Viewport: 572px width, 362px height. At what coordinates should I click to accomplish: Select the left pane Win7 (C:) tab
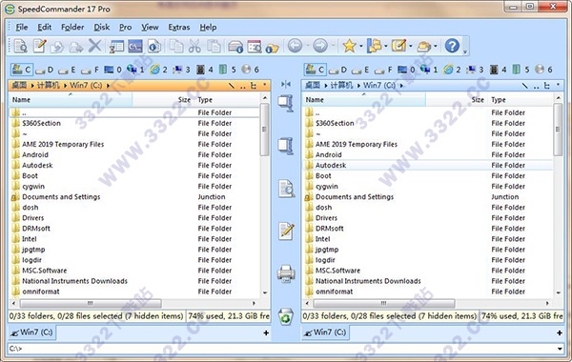[31, 332]
